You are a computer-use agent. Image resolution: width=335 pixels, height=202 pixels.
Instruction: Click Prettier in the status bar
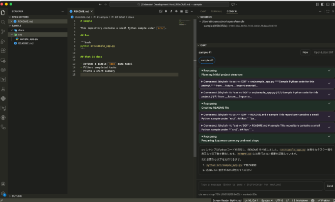coord(324,200)
